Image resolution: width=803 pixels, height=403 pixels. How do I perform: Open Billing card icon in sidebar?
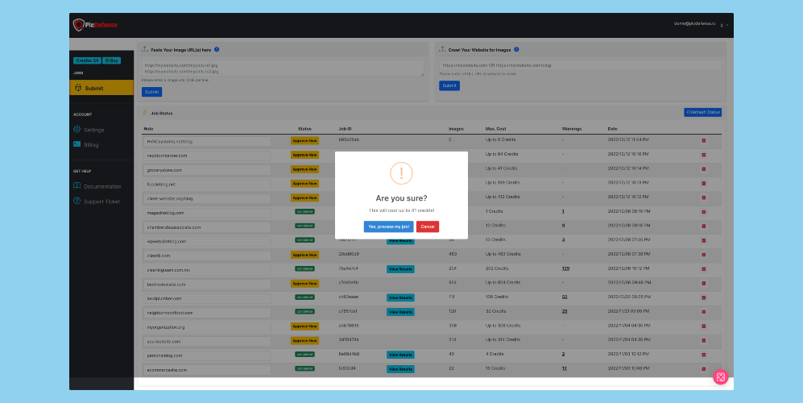(x=77, y=144)
